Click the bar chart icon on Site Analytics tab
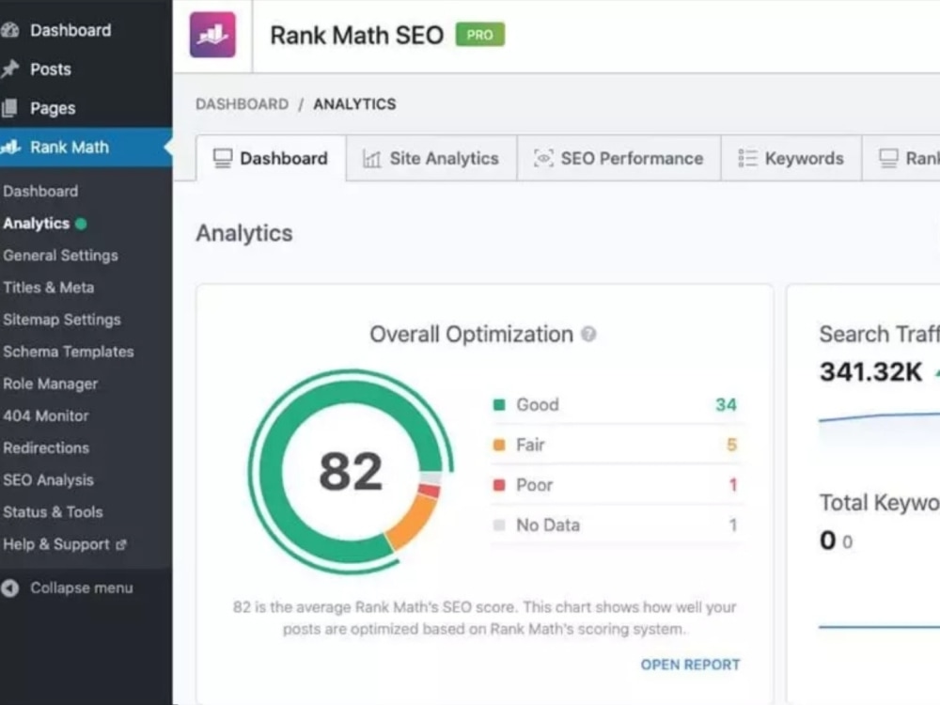 [371, 159]
